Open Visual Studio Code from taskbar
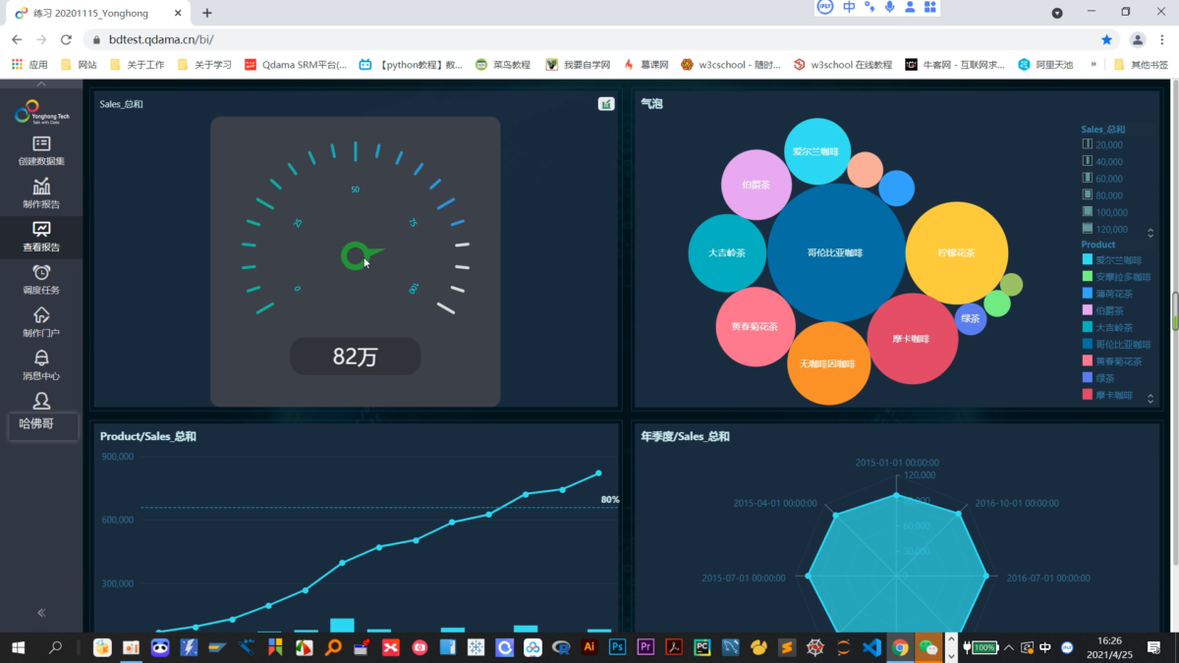 pos(871,647)
